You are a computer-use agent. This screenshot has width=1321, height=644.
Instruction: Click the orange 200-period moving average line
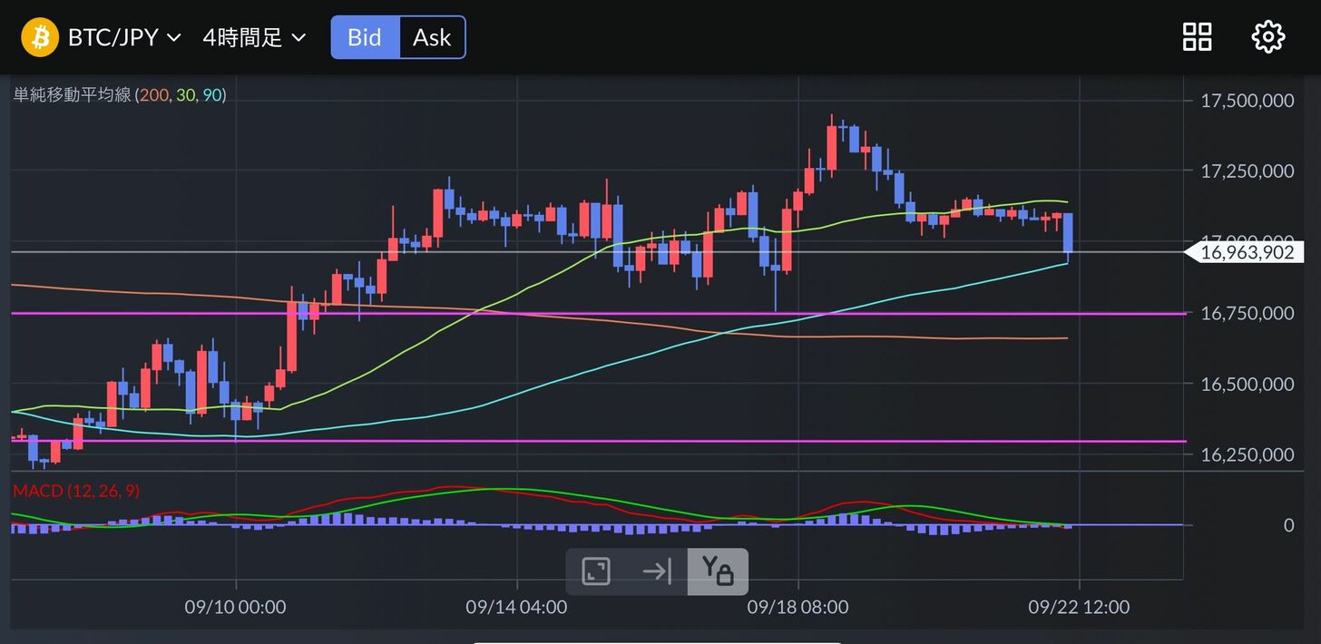[907, 337]
